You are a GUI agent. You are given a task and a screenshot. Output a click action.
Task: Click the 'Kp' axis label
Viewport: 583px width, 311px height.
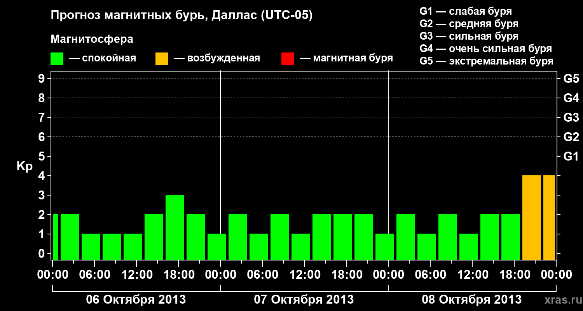coord(24,166)
